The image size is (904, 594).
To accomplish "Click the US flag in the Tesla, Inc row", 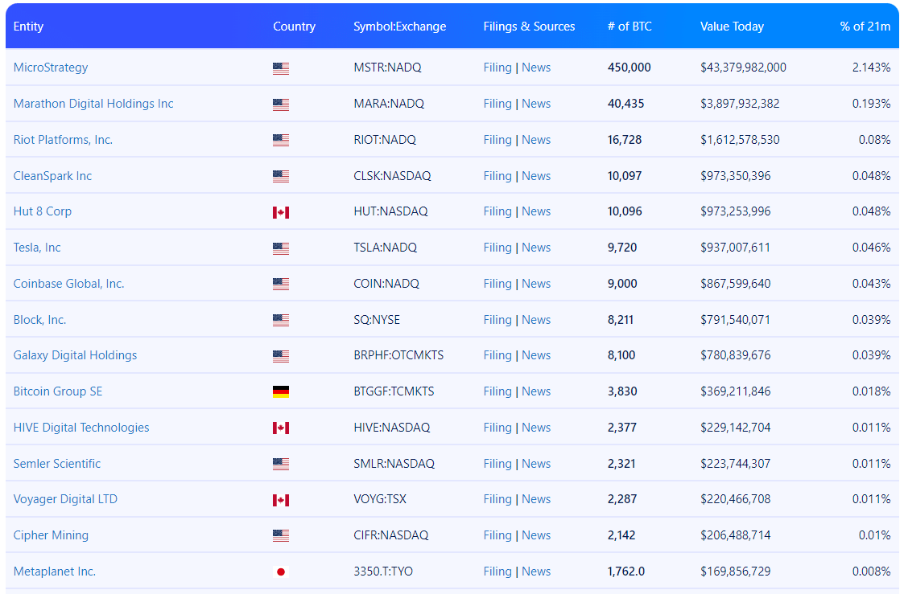I will tap(281, 248).
